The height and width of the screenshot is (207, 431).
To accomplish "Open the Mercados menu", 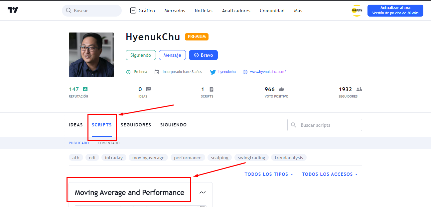I will [175, 11].
